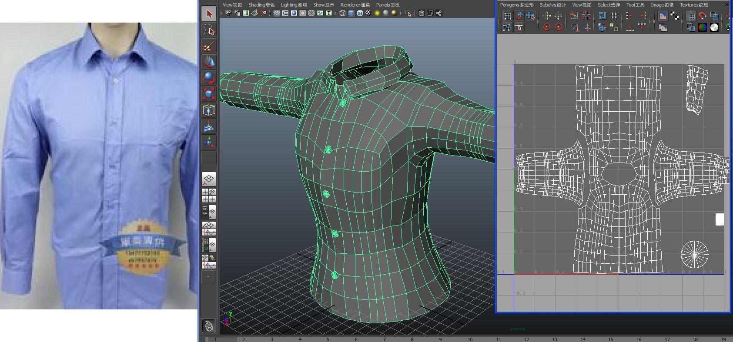The height and width of the screenshot is (342, 733).
Task: Toggle checkered texture display in UV editor
Action: [x=675, y=16]
